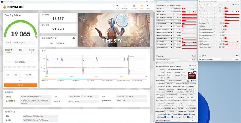Switch to Graphics Card tab in left GPU-Z window

(160, 5)
